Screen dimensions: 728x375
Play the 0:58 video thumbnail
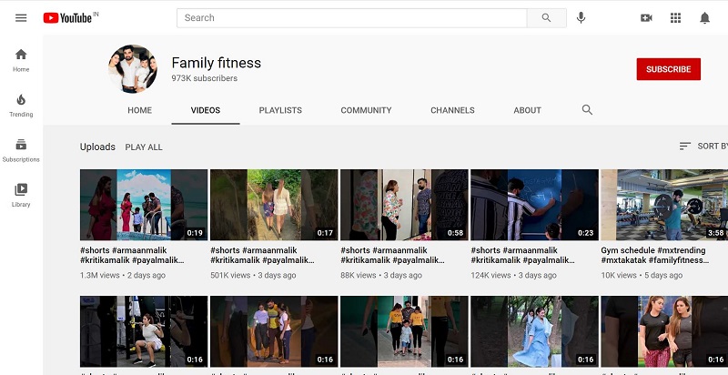(404, 205)
